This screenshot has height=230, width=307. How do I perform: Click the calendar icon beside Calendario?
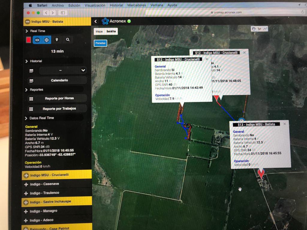(x=31, y=81)
